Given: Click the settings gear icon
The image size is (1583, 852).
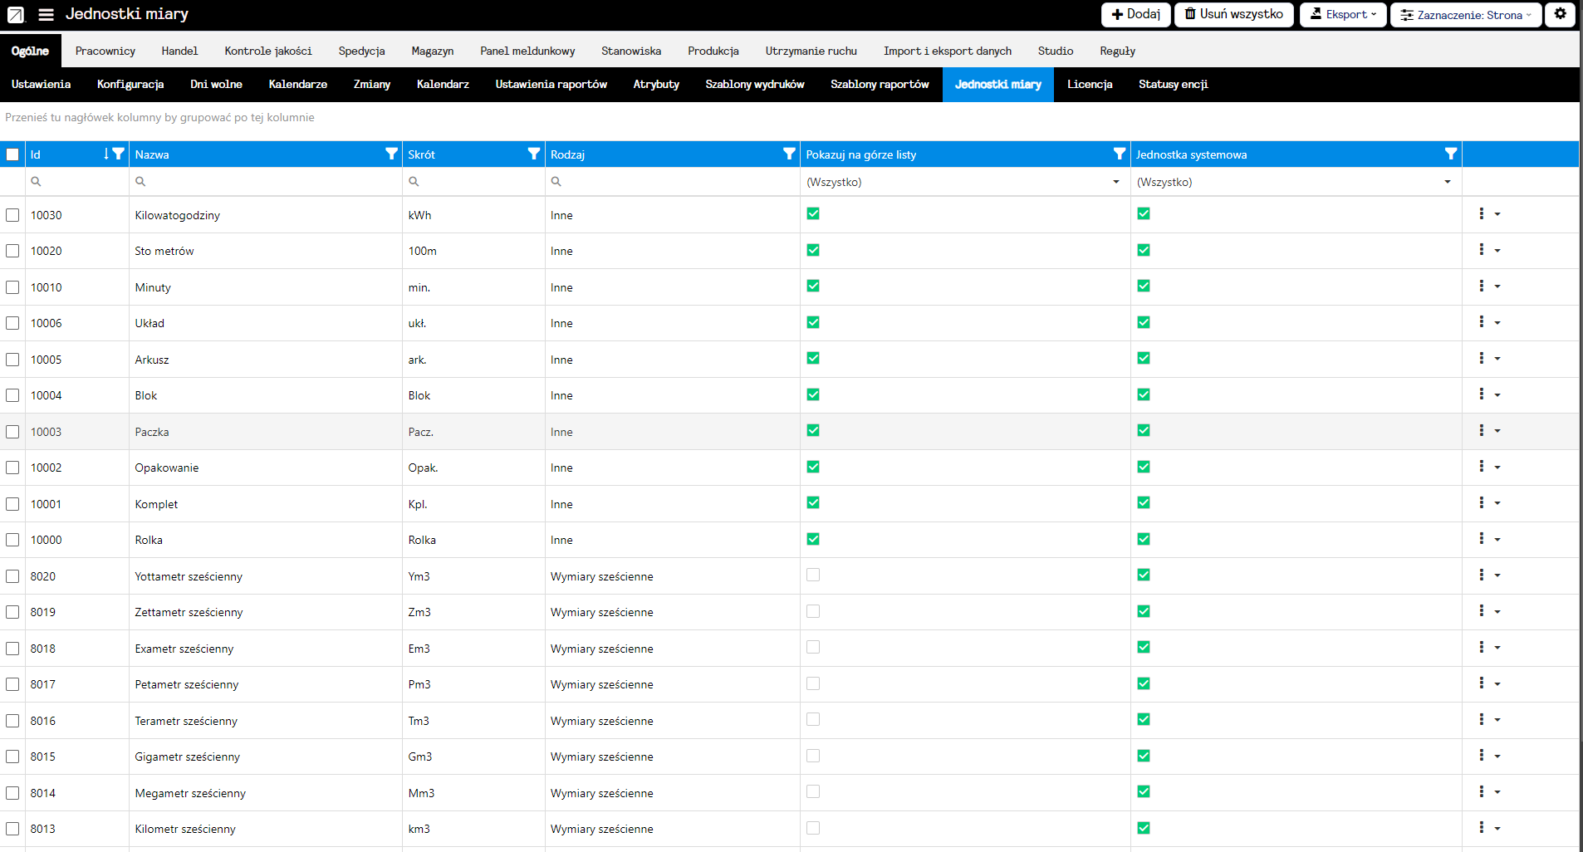Looking at the screenshot, I should [1560, 14].
